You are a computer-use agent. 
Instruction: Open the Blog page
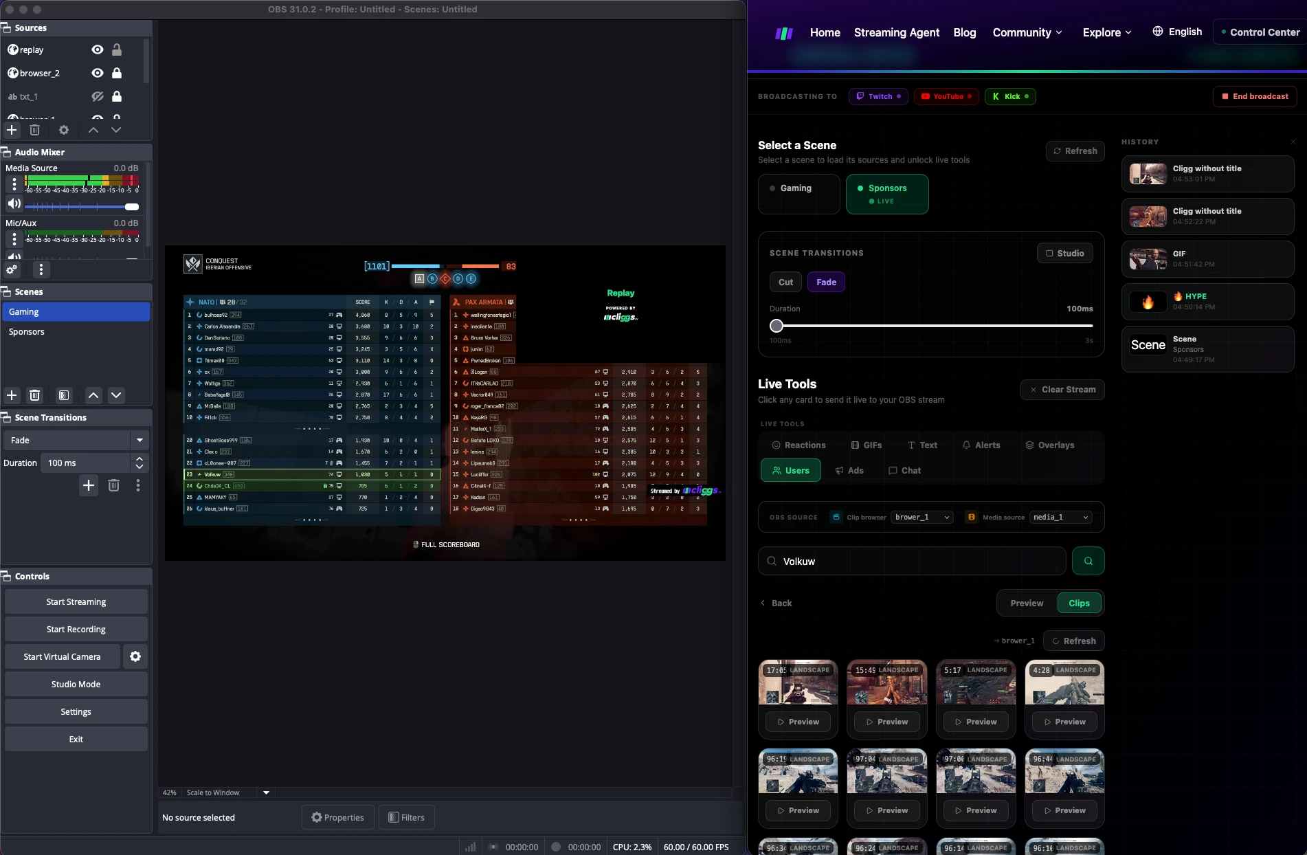click(x=964, y=32)
